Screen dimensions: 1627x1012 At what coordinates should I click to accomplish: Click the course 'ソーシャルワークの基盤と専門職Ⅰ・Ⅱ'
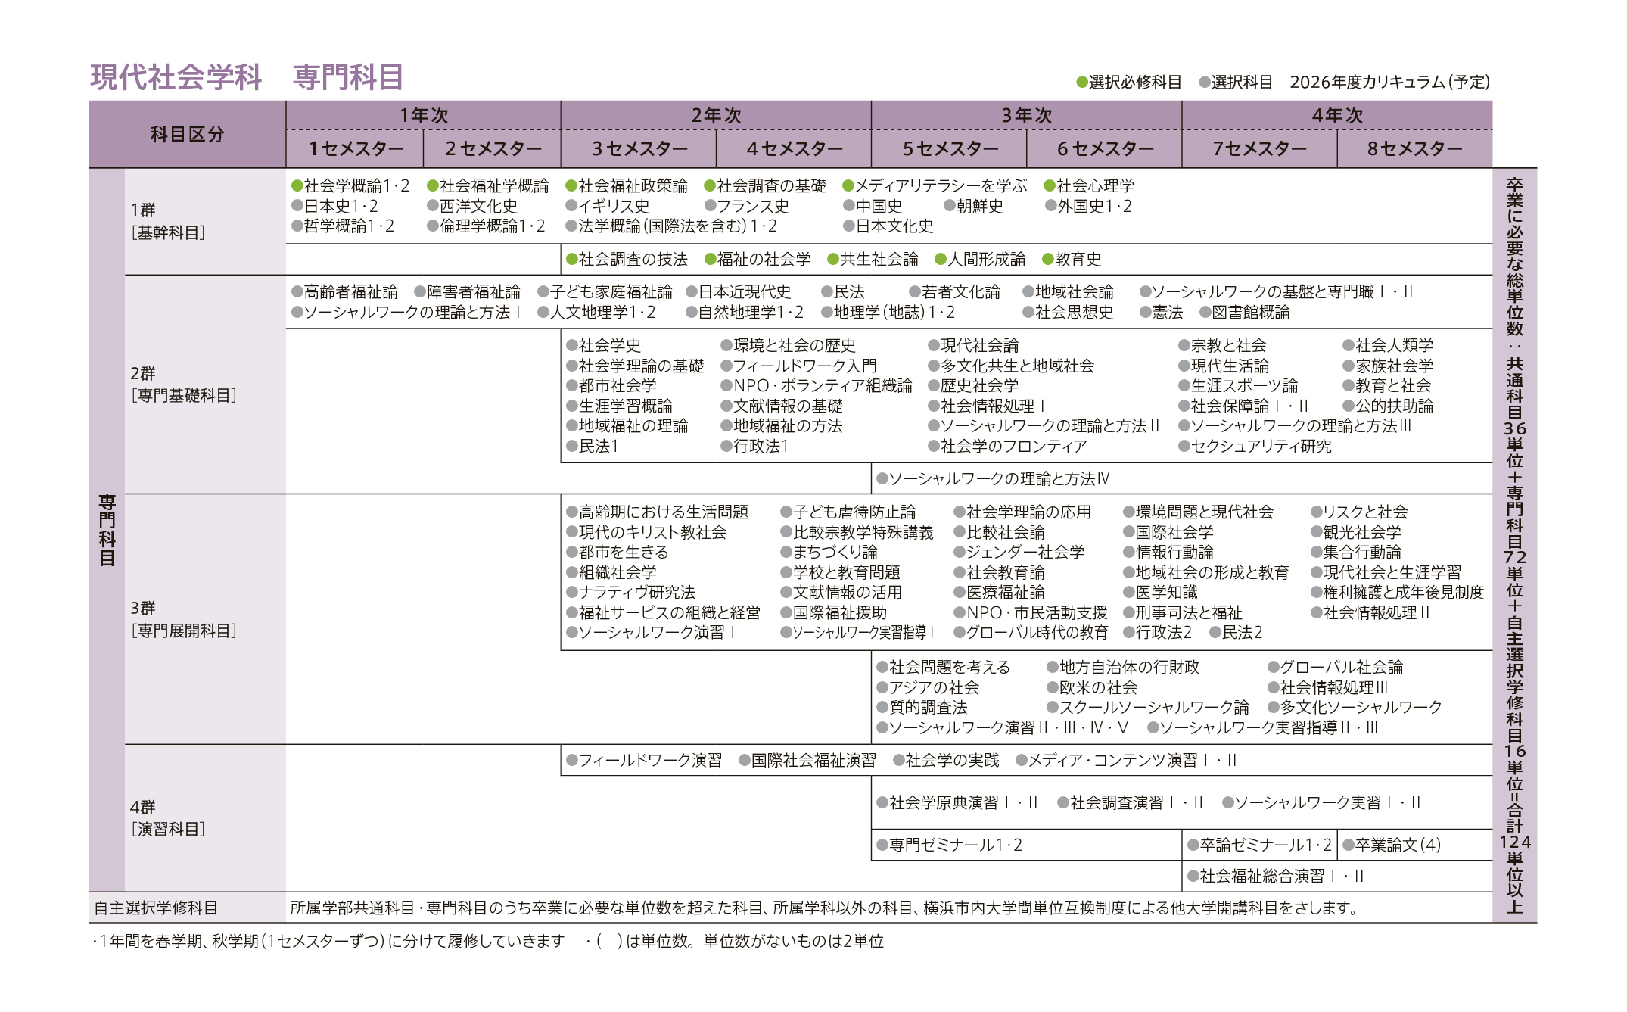[1277, 291]
